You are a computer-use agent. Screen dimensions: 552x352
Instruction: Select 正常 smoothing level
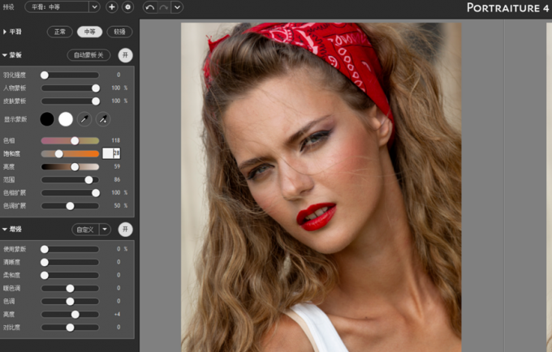(x=60, y=32)
